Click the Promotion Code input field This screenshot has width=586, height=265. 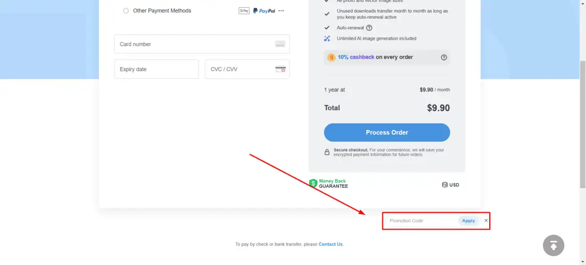pyautogui.click(x=422, y=221)
